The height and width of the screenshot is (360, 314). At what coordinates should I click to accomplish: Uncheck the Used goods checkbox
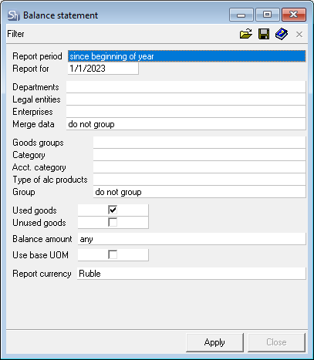pyautogui.click(x=113, y=210)
